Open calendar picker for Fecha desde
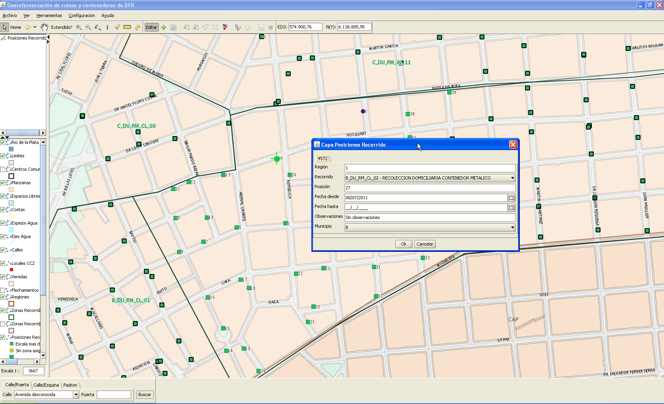 click(512, 198)
